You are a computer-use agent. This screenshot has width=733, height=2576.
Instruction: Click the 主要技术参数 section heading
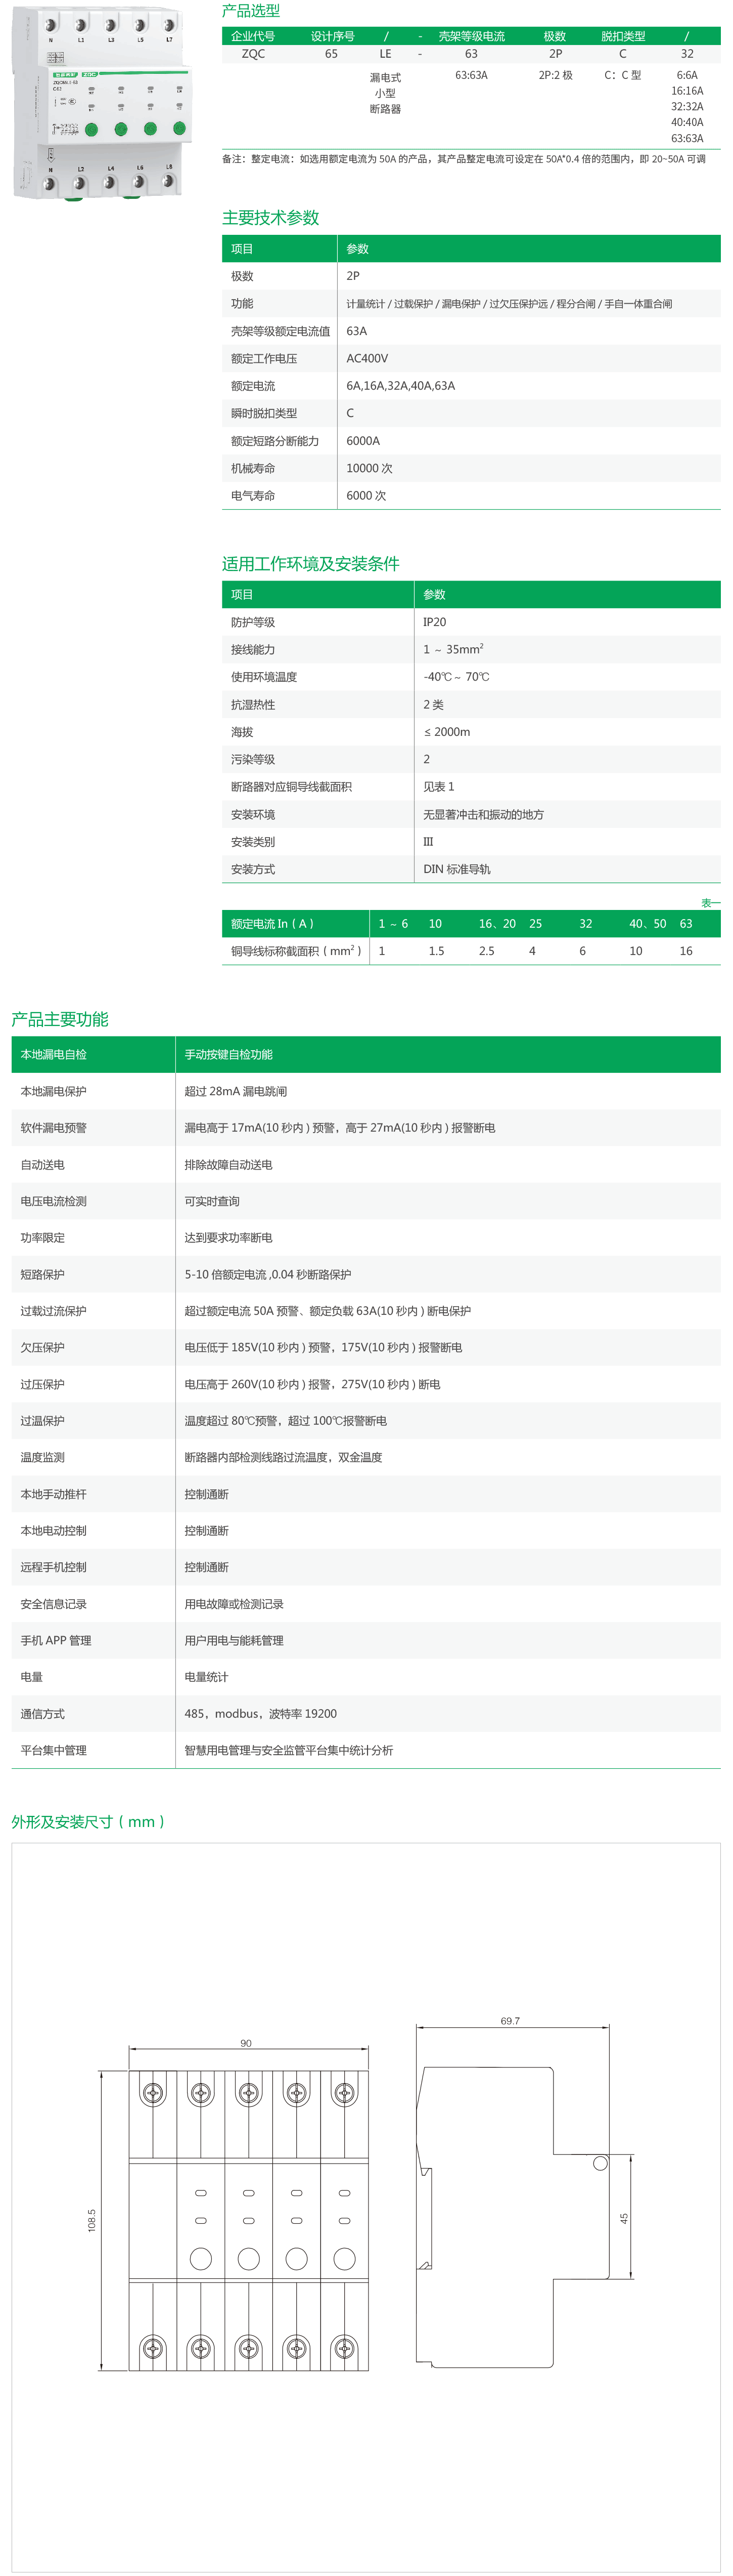coord(270,218)
